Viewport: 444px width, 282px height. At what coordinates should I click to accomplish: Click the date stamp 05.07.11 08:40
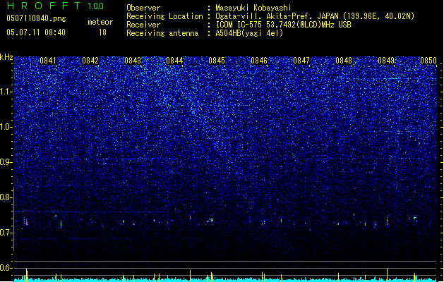pyautogui.click(x=36, y=32)
